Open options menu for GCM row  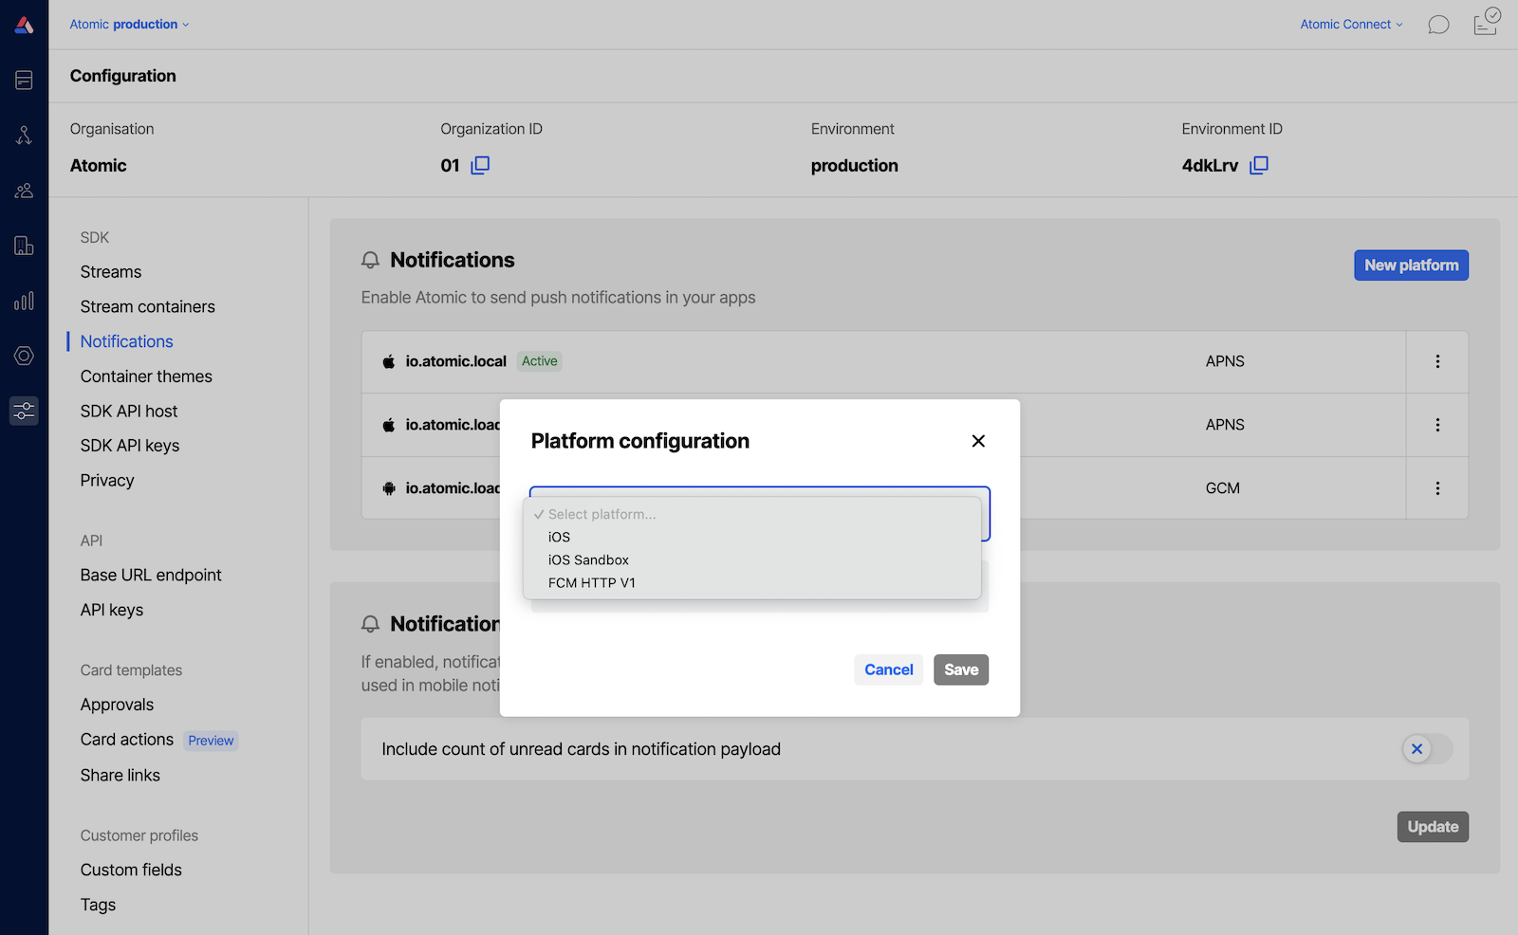1437,488
